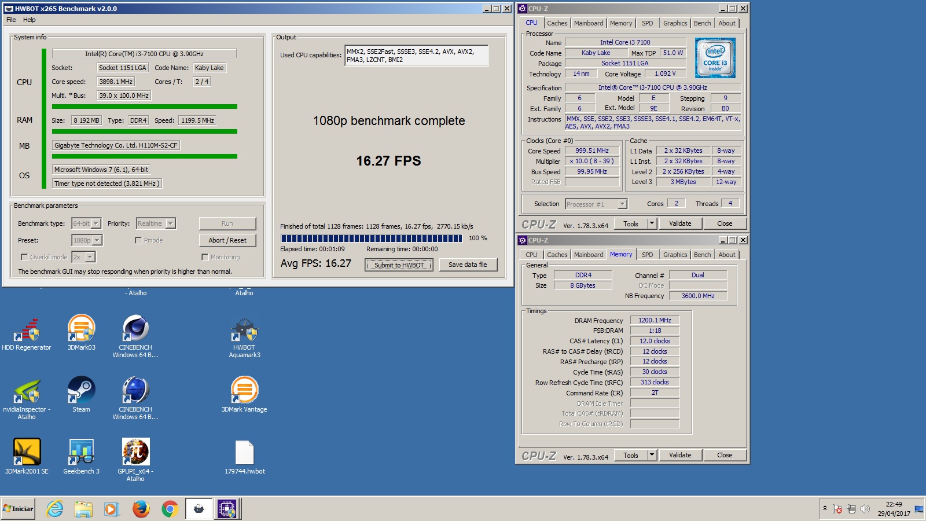Click the Used CPU capabilities text box

[417, 56]
